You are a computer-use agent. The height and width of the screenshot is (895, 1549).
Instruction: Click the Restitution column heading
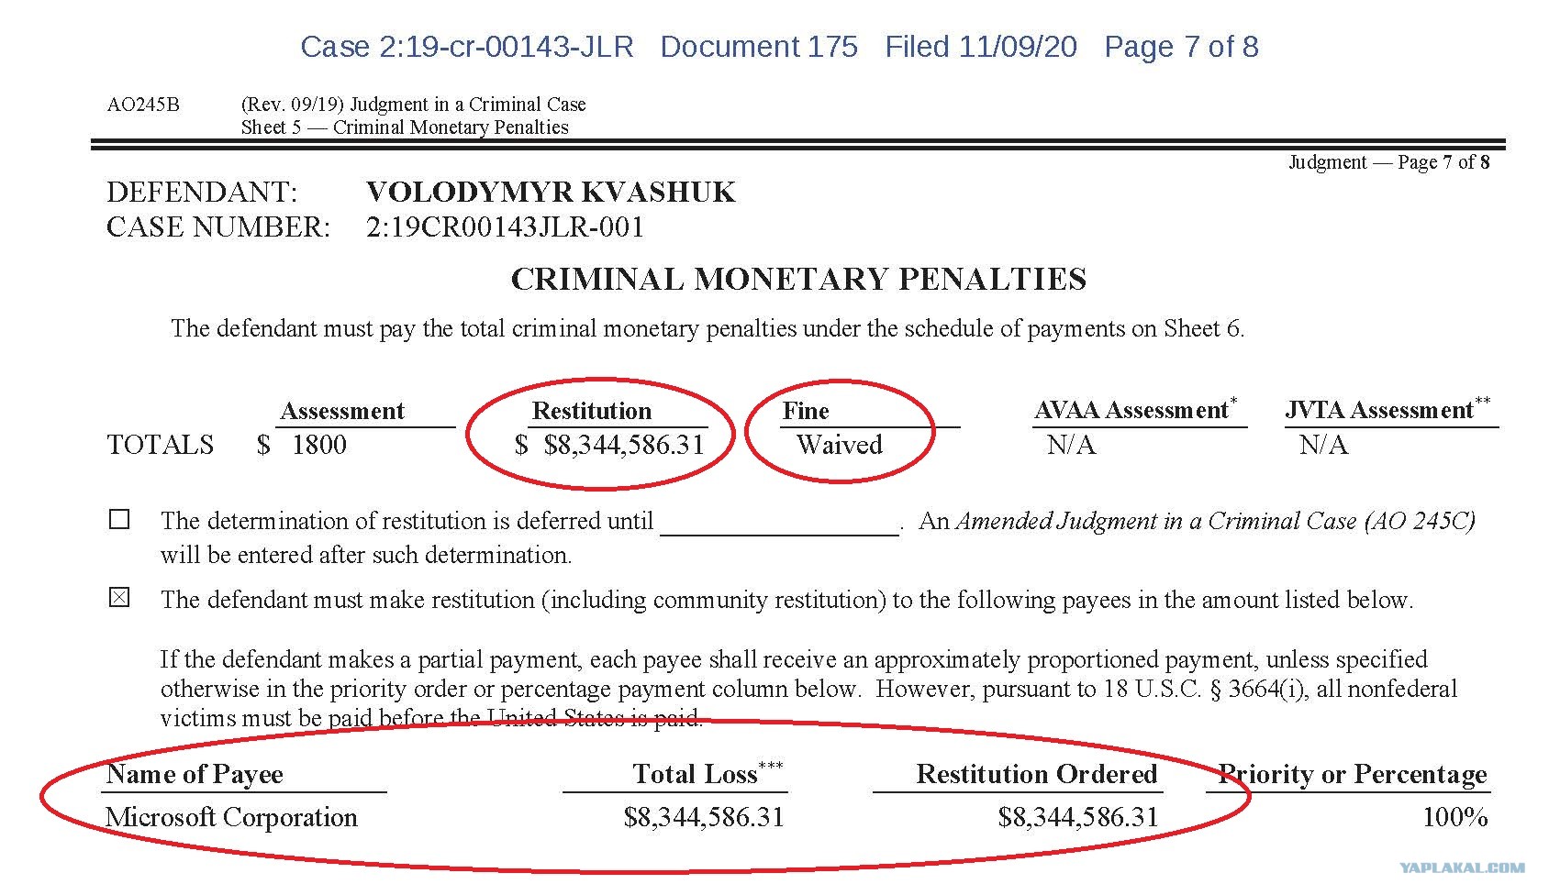tap(592, 411)
